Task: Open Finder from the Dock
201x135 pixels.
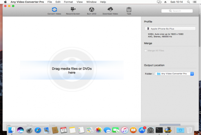Action: coord(12,130)
